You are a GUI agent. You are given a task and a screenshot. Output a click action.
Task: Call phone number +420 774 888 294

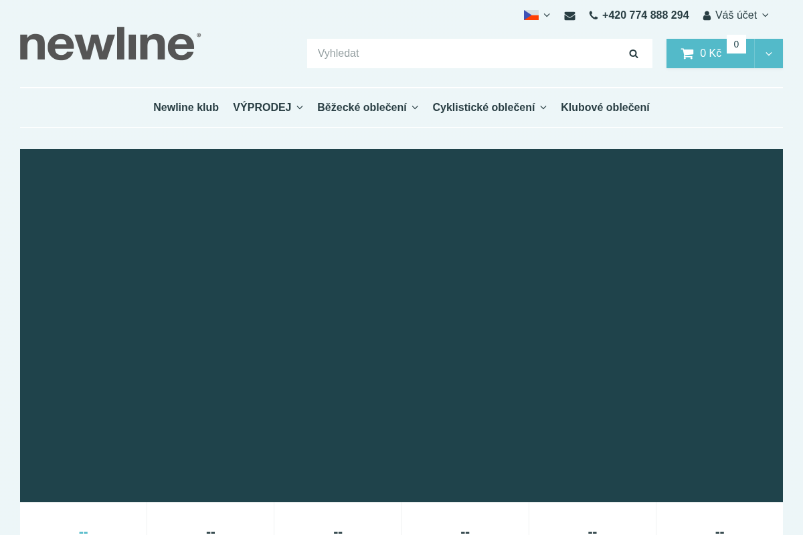645,15
